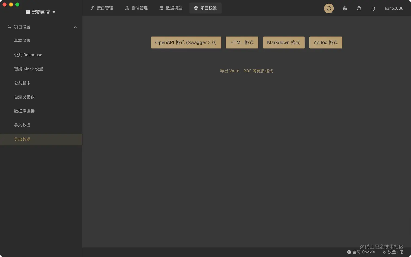Image resolution: width=411 pixels, height=257 pixels.
Task: Click the sidebar 项目设置 header text
Action: pyautogui.click(x=22, y=27)
